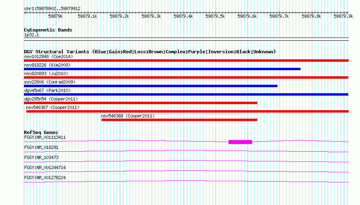
Task: Click the 59879.9k ruler tick label
Action: [343, 16]
